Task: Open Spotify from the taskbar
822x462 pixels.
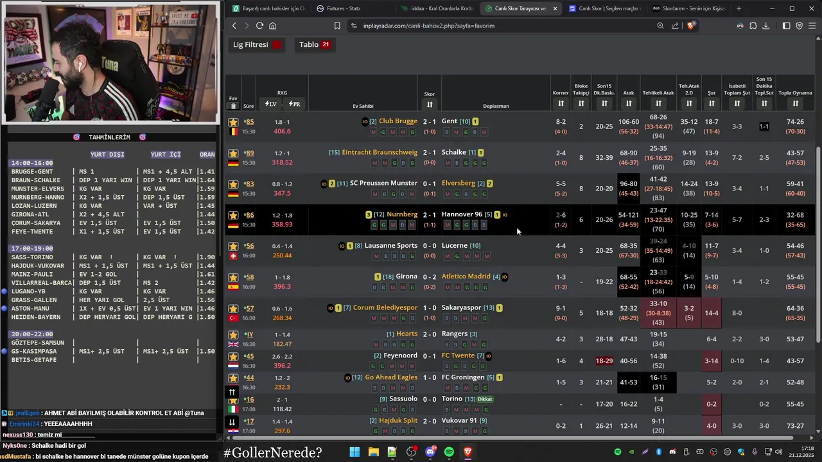Action: pyautogui.click(x=449, y=452)
